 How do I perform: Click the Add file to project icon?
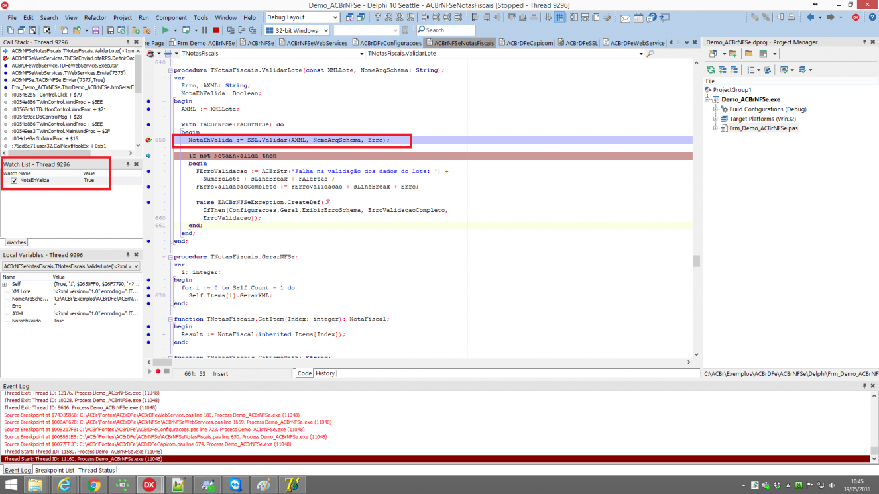135,30
